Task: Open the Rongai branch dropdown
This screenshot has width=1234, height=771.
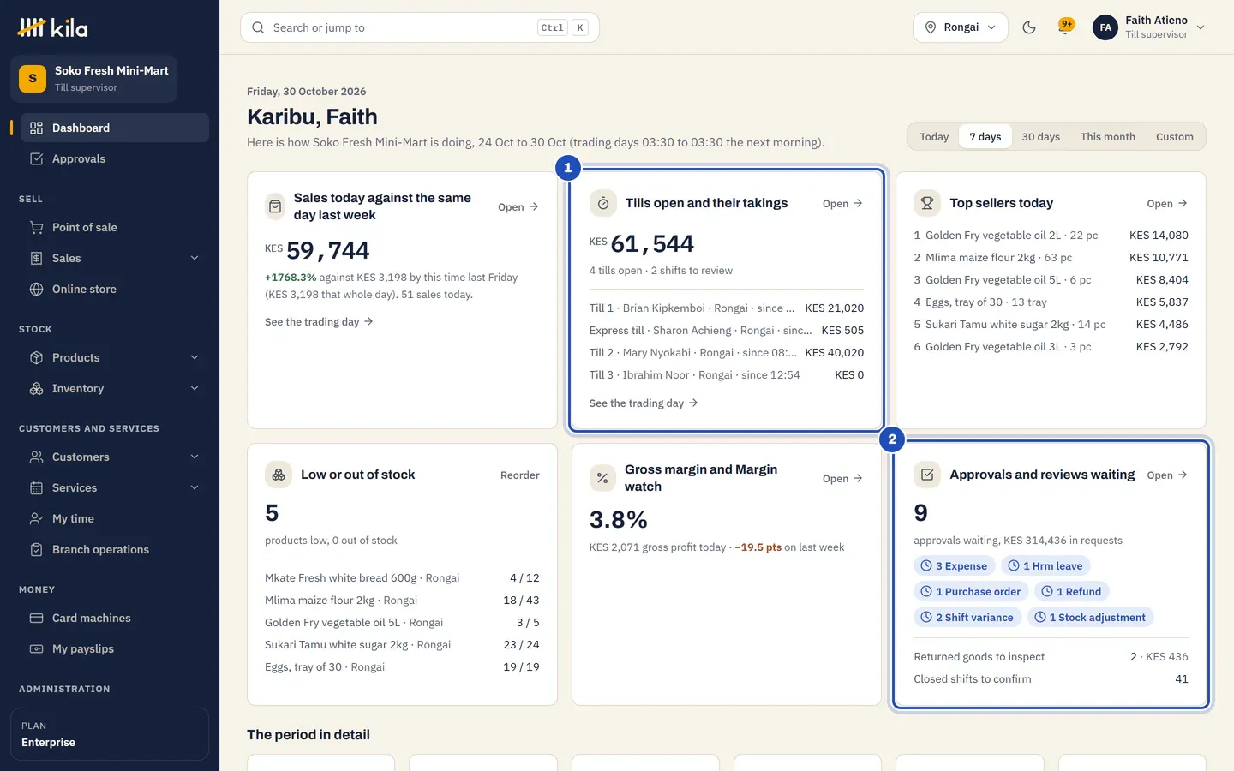Action: pyautogui.click(x=960, y=27)
